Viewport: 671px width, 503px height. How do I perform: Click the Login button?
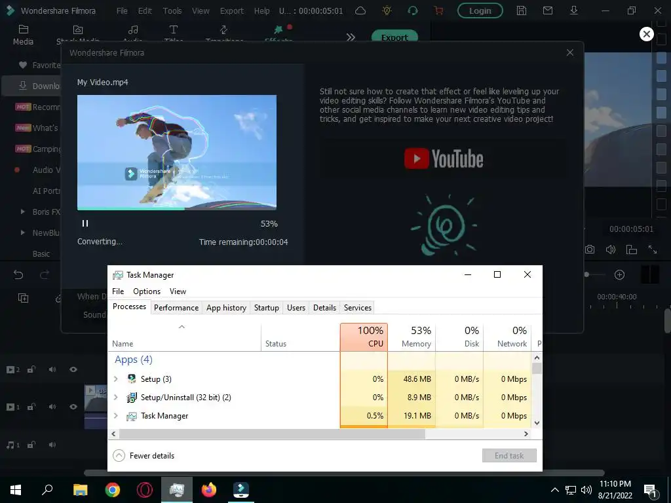click(x=480, y=10)
